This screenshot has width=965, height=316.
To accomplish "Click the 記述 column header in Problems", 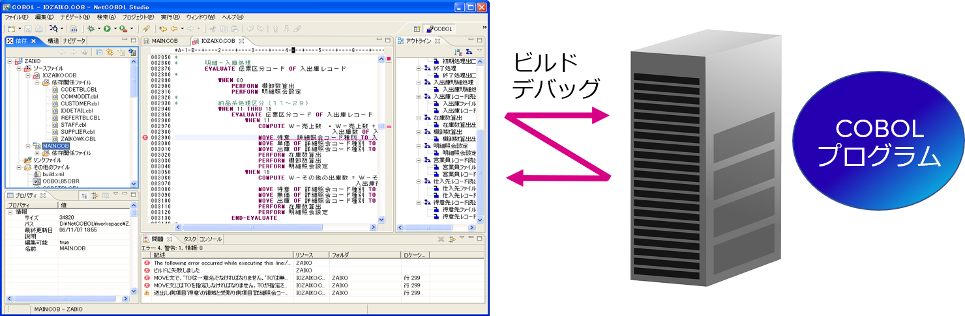I will [x=222, y=255].
